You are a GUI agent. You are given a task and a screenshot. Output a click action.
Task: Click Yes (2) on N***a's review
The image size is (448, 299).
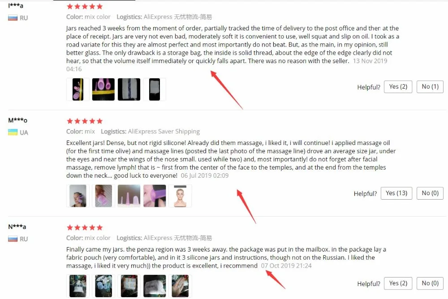(x=398, y=283)
